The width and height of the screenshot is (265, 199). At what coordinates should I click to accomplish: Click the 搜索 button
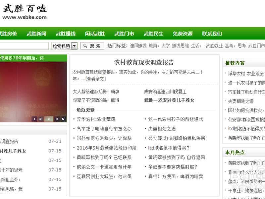[x=92, y=46]
